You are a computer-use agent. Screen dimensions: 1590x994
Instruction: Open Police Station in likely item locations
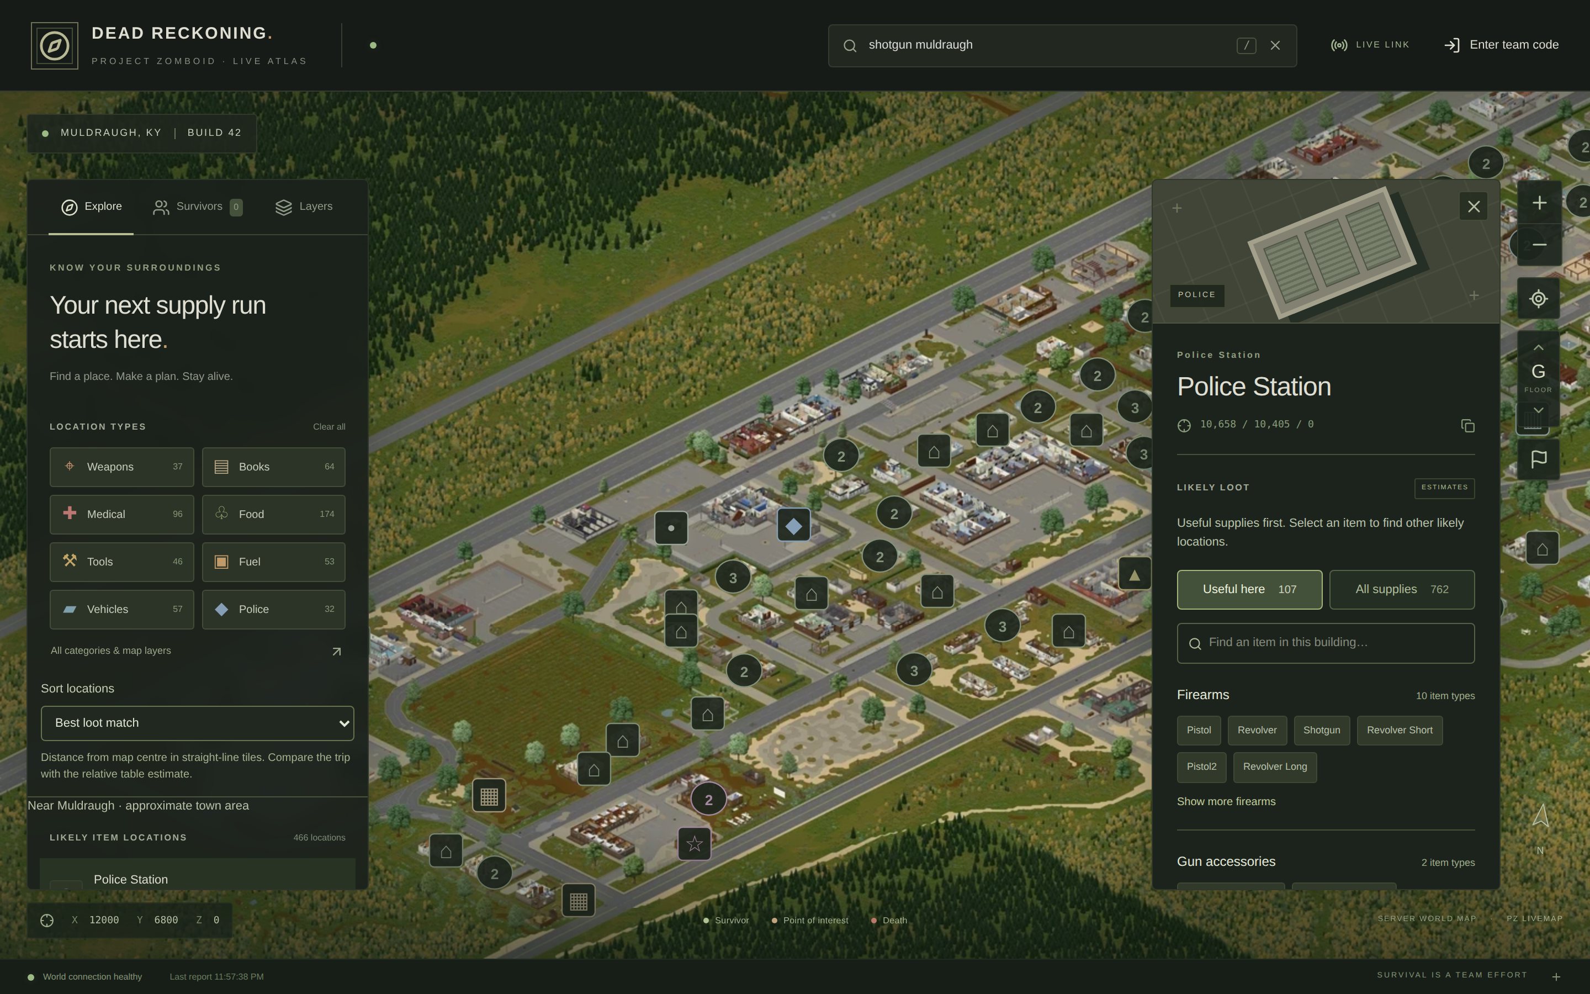click(x=197, y=874)
